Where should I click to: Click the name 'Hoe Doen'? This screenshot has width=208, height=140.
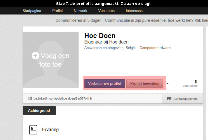pos(100,36)
